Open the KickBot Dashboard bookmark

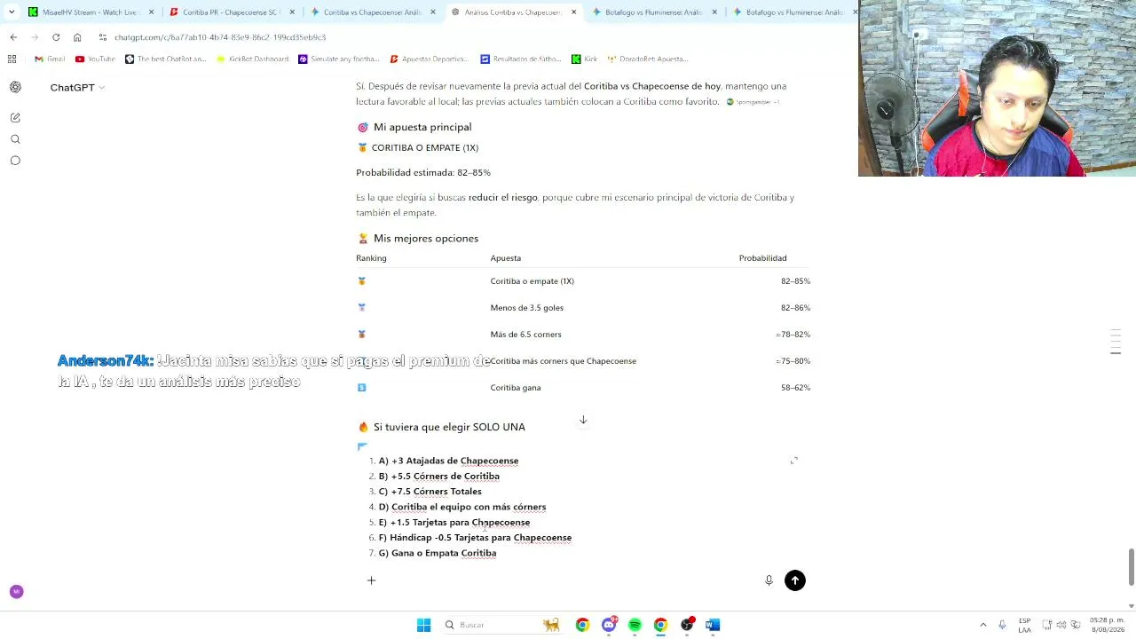pos(252,59)
